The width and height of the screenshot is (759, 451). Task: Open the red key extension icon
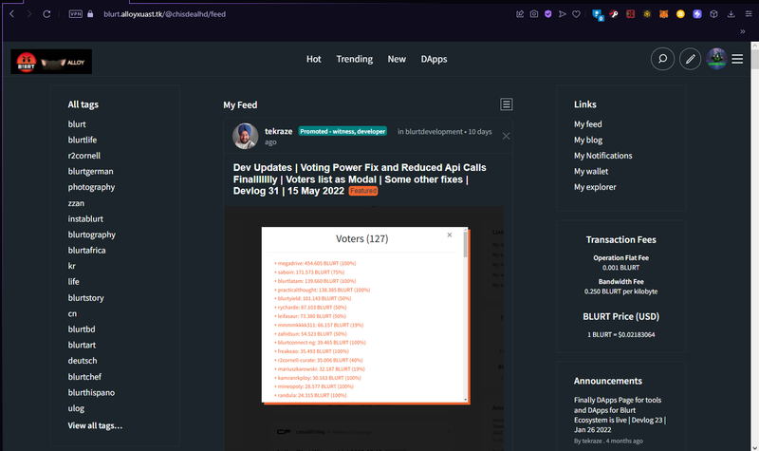click(x=614, y=14)
